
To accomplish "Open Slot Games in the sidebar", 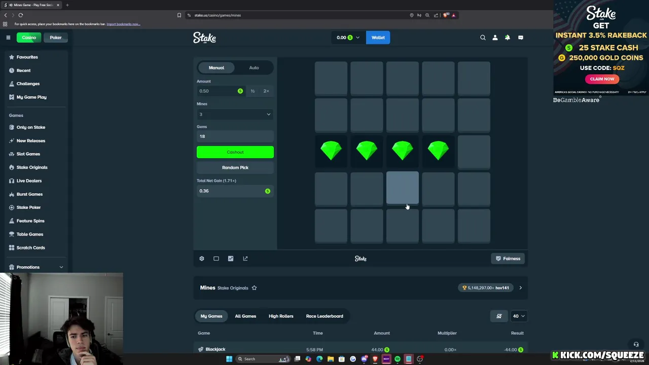I will point(28,154).
